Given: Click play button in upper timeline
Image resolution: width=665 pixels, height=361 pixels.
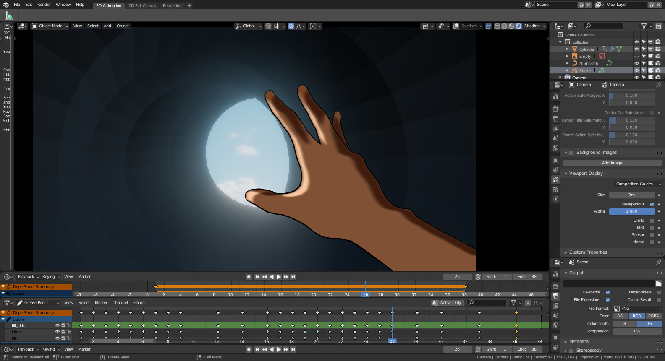Looking at the screenshot, I should point(279,277).
